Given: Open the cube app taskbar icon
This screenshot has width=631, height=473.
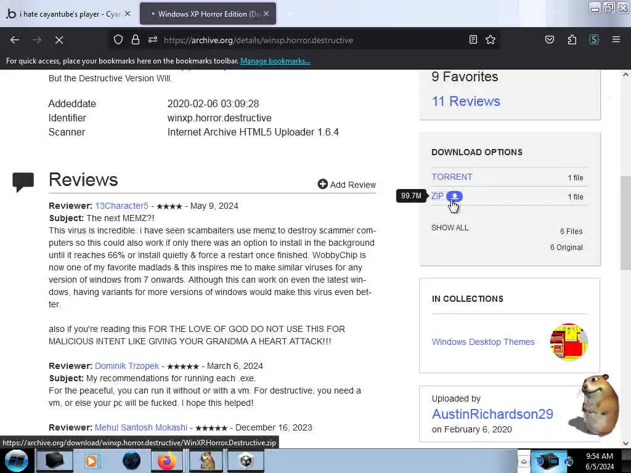Looking at the screenshot, I should click(246, 461).
